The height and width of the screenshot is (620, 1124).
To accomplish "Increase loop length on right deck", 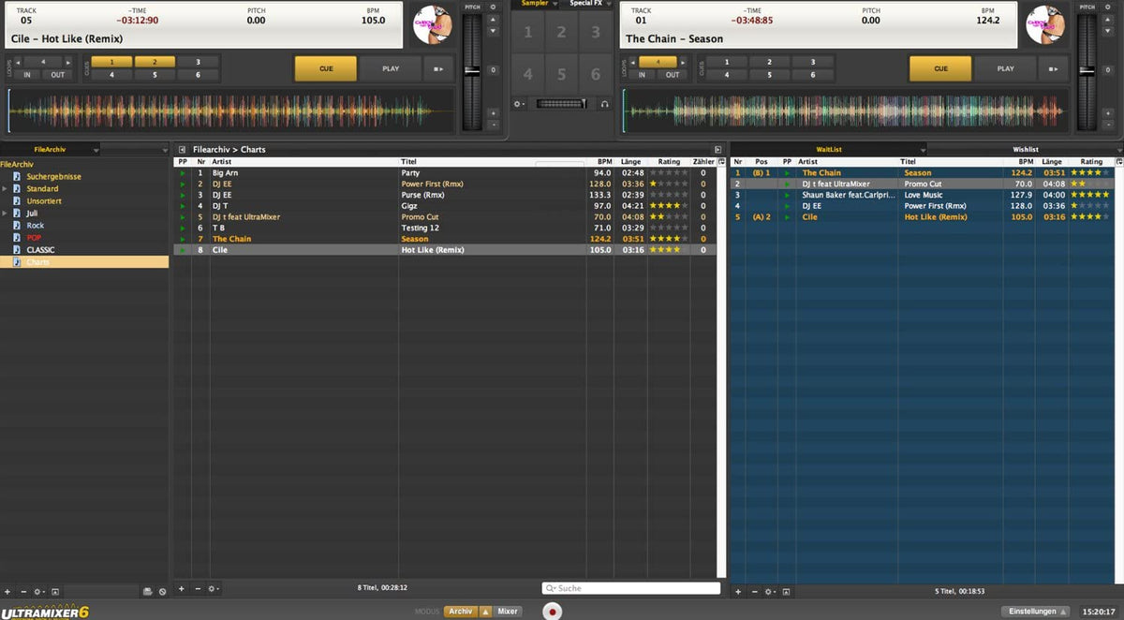I will [x=682, y=62].
